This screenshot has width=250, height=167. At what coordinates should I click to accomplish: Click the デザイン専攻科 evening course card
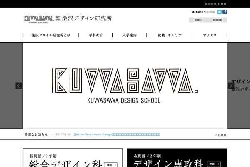click(177, 158)
